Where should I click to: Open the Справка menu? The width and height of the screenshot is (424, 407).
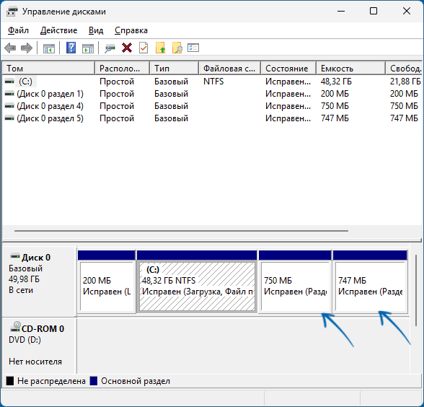click(x=131, y=30)
